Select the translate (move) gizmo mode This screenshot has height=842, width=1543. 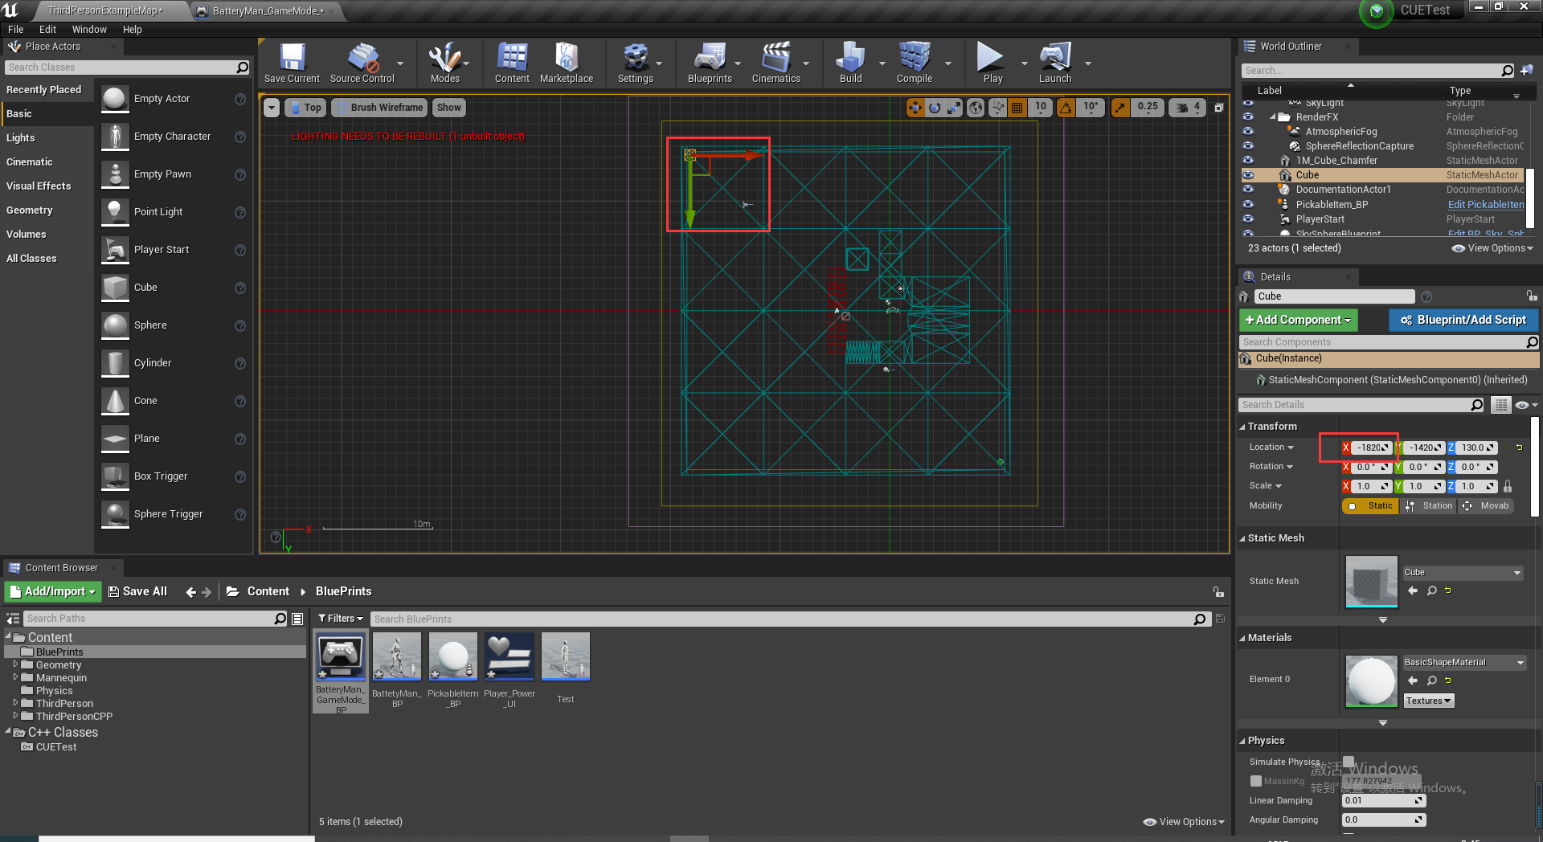915,108
